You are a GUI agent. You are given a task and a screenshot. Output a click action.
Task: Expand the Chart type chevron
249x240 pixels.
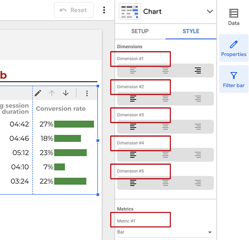point(210,11)
